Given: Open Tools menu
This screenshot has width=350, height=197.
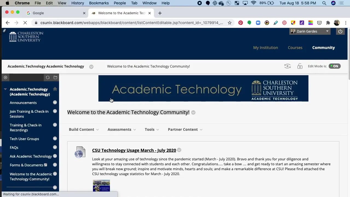Looking at the screenshot, I should pos(152,129).
